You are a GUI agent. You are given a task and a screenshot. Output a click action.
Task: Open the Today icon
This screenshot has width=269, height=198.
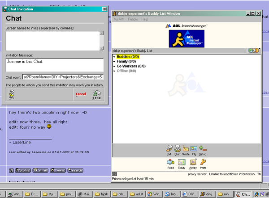pos(182,164)
